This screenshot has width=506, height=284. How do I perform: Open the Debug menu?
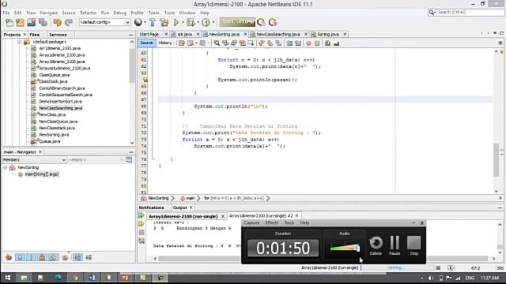(119, 13)
